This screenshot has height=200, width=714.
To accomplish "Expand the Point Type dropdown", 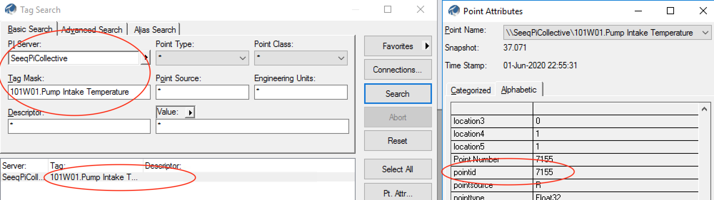I will (243, 58).
